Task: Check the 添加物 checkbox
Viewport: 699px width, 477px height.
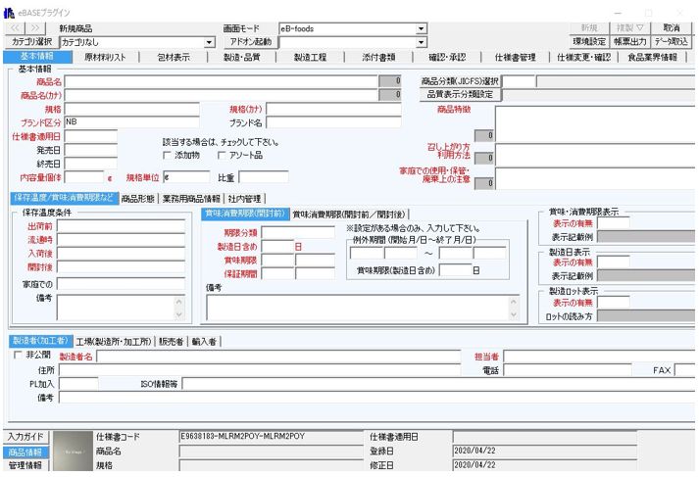Action: click(x=168, y=156)
